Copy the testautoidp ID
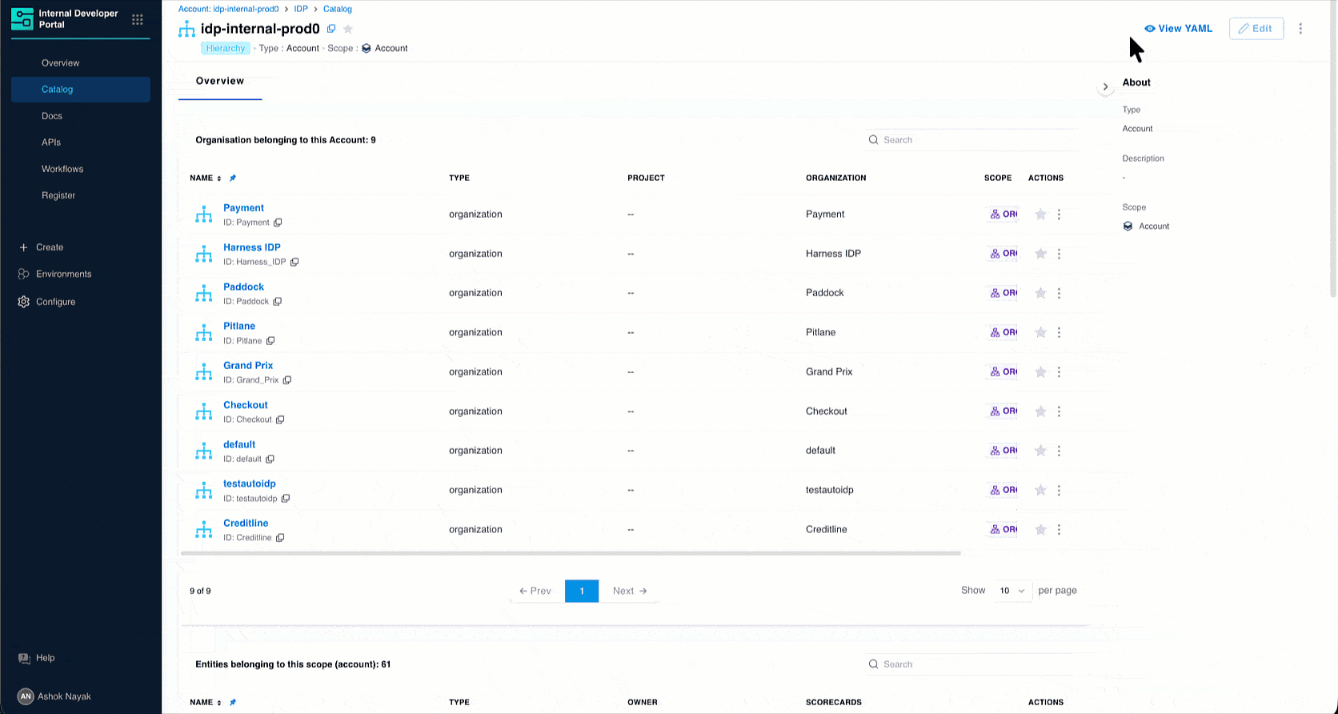Viewport: 1338px width, 714px height. [286, 499]
